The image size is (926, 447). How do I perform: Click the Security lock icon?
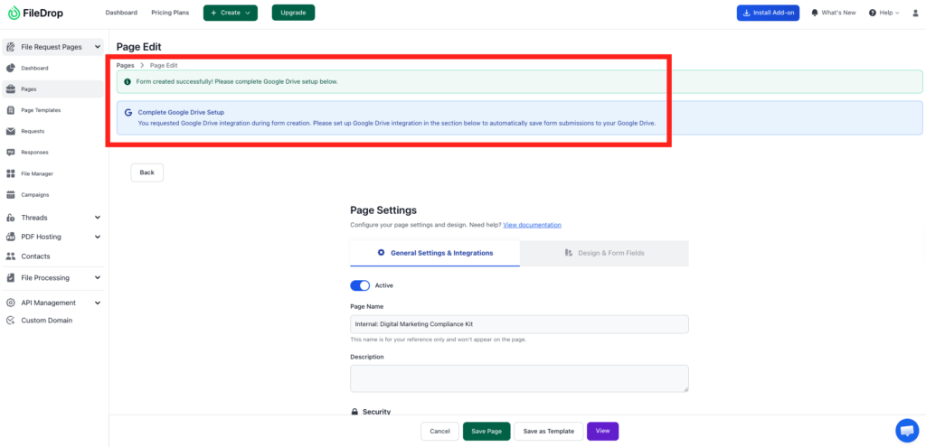point(354,412)
